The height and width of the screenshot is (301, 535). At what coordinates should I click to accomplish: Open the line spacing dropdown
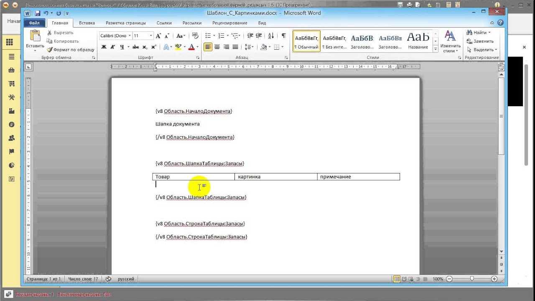249,47
